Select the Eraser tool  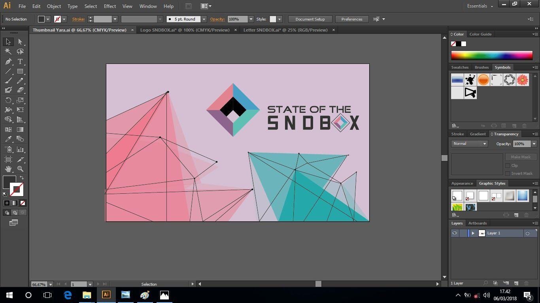pos(20,90)
